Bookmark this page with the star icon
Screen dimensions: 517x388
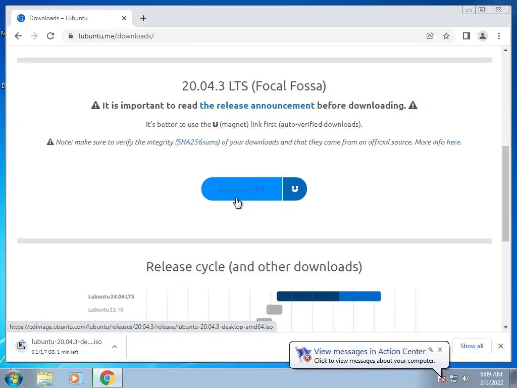tap(446, 36)
